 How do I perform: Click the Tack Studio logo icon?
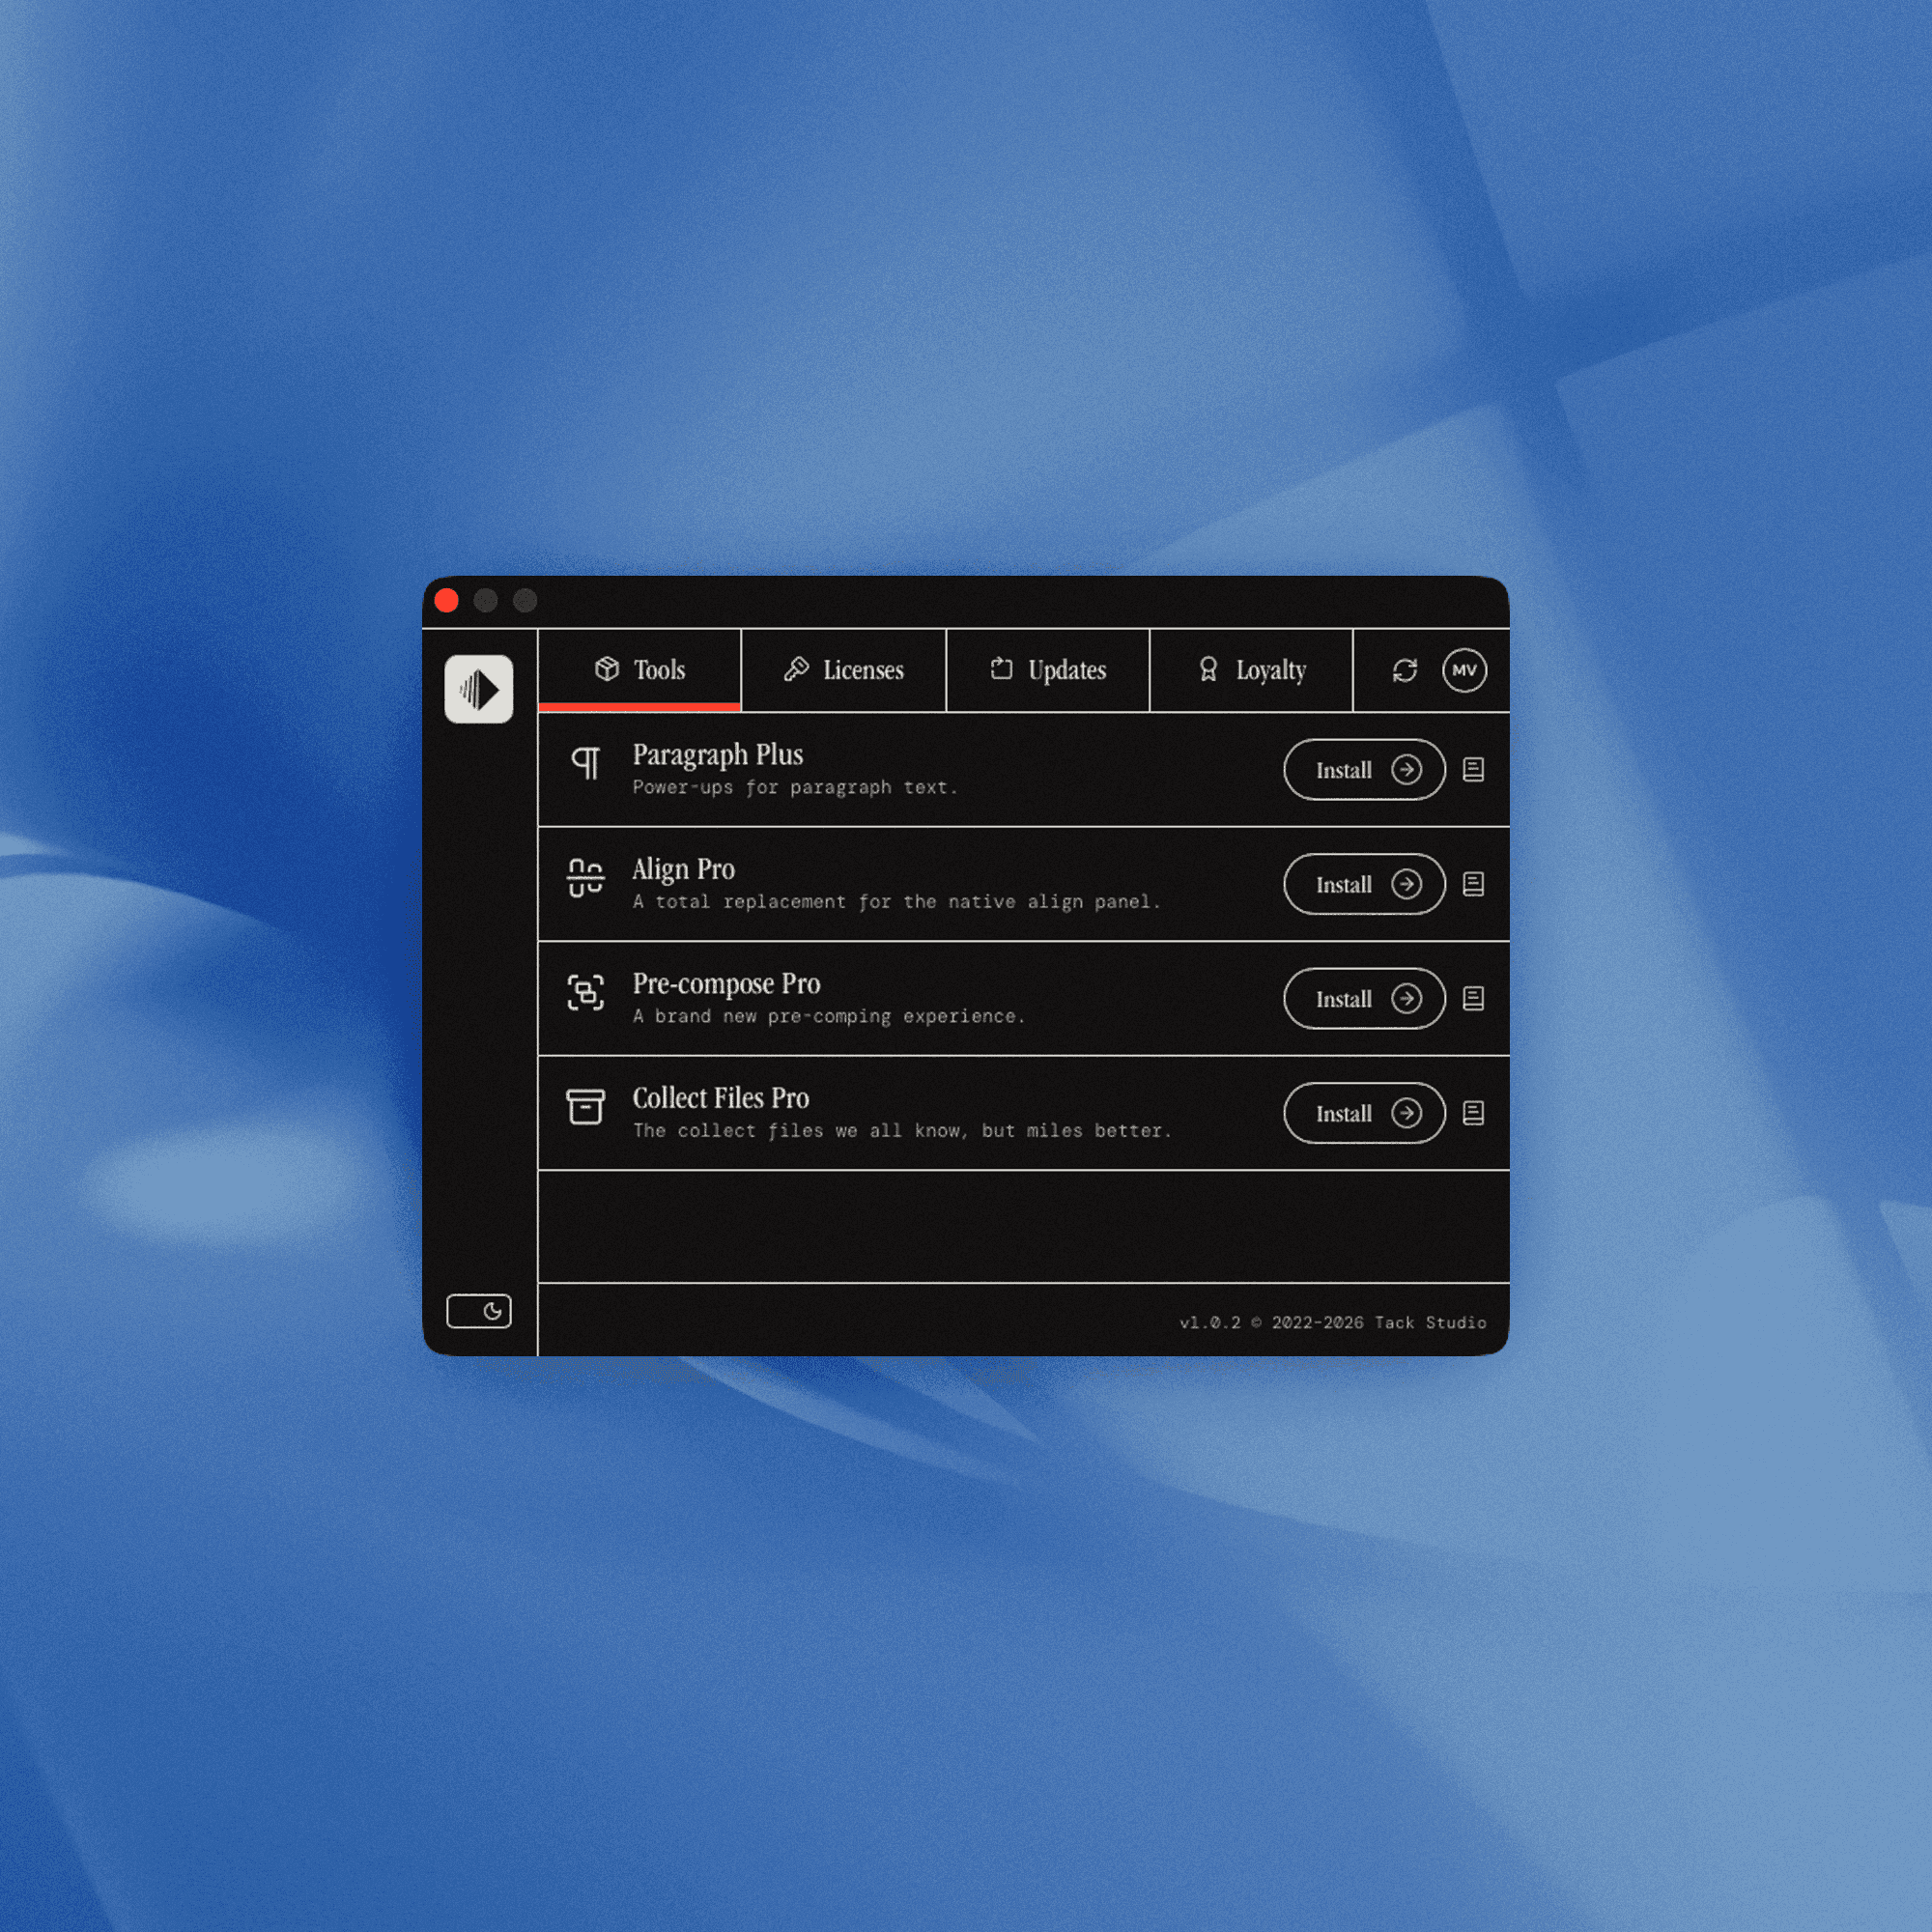click(479, 689)
